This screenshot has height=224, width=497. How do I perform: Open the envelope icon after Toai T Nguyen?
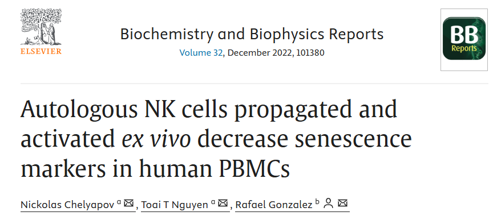point(223,203)
